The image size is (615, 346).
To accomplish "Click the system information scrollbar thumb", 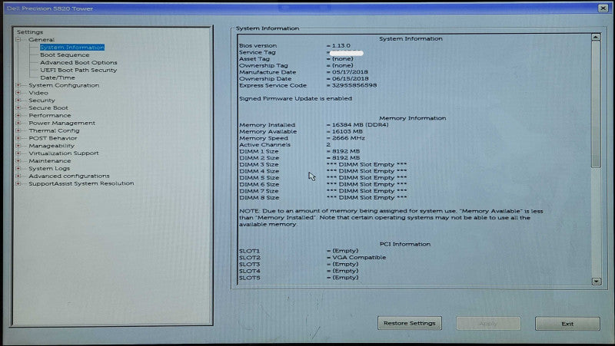I will [597, 104].
